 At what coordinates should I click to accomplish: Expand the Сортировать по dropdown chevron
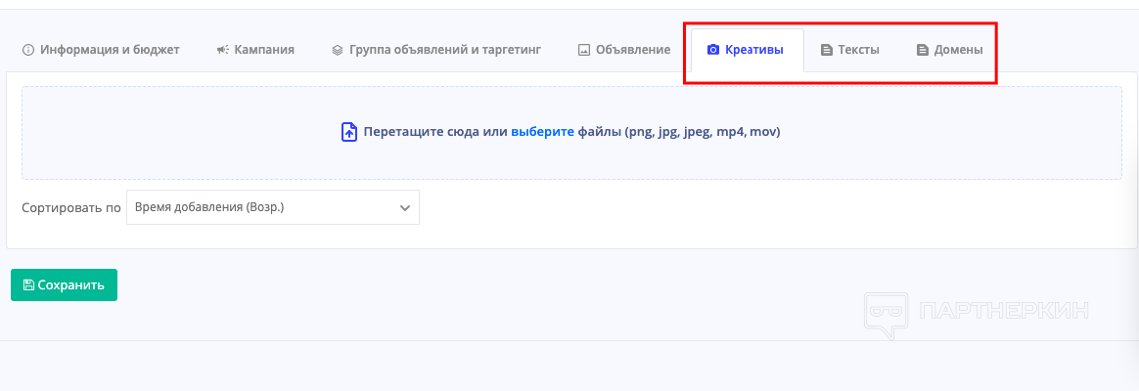click(405, 207)
